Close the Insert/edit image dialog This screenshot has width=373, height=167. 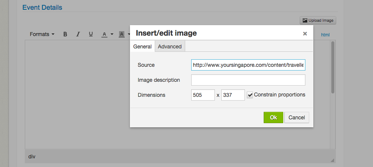click(x=305, y=33)
